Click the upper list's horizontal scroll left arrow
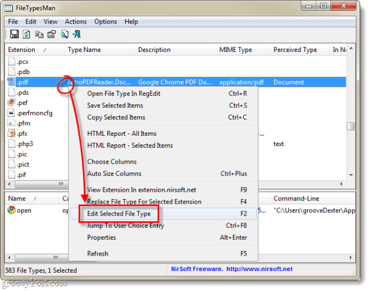 click(x=10, y=184)
